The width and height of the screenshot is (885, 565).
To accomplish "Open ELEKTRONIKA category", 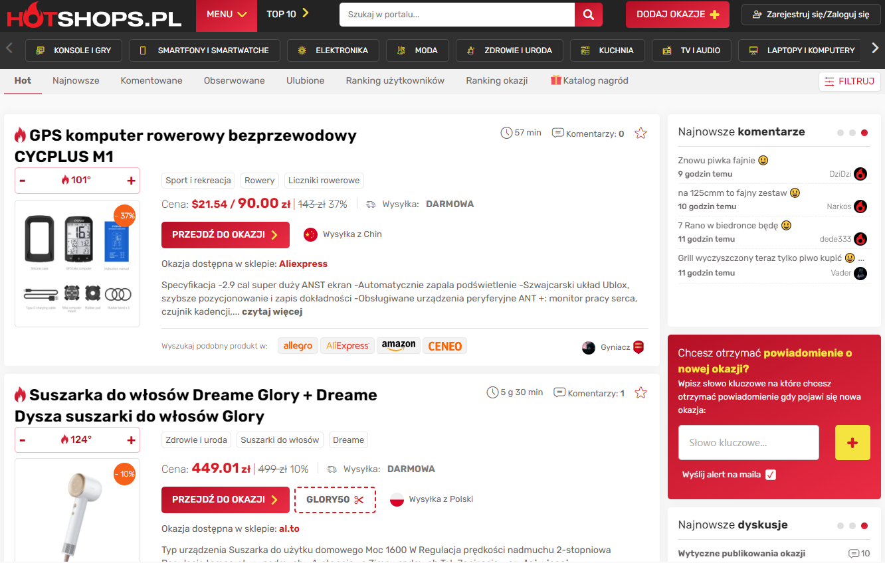I will [x=333, y=50].
